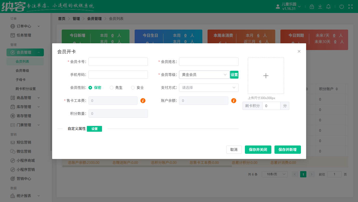This screenshot has width=358, height=202.
Task: Click the 保存并关闭 button
Action: [x=258, y=150]
